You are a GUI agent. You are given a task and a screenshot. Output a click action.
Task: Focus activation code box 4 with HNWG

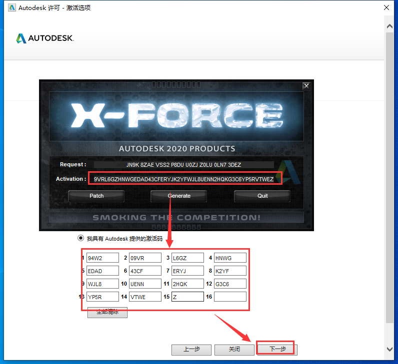[230, 258]
